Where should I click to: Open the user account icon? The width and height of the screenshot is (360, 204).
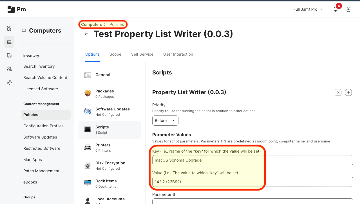click(348, 9)
